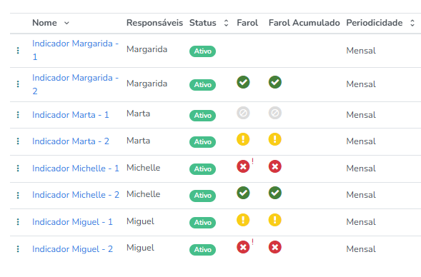Open three-dot menu for Indicador Marta - 2
Screen dimensions: 421x277
18,141
